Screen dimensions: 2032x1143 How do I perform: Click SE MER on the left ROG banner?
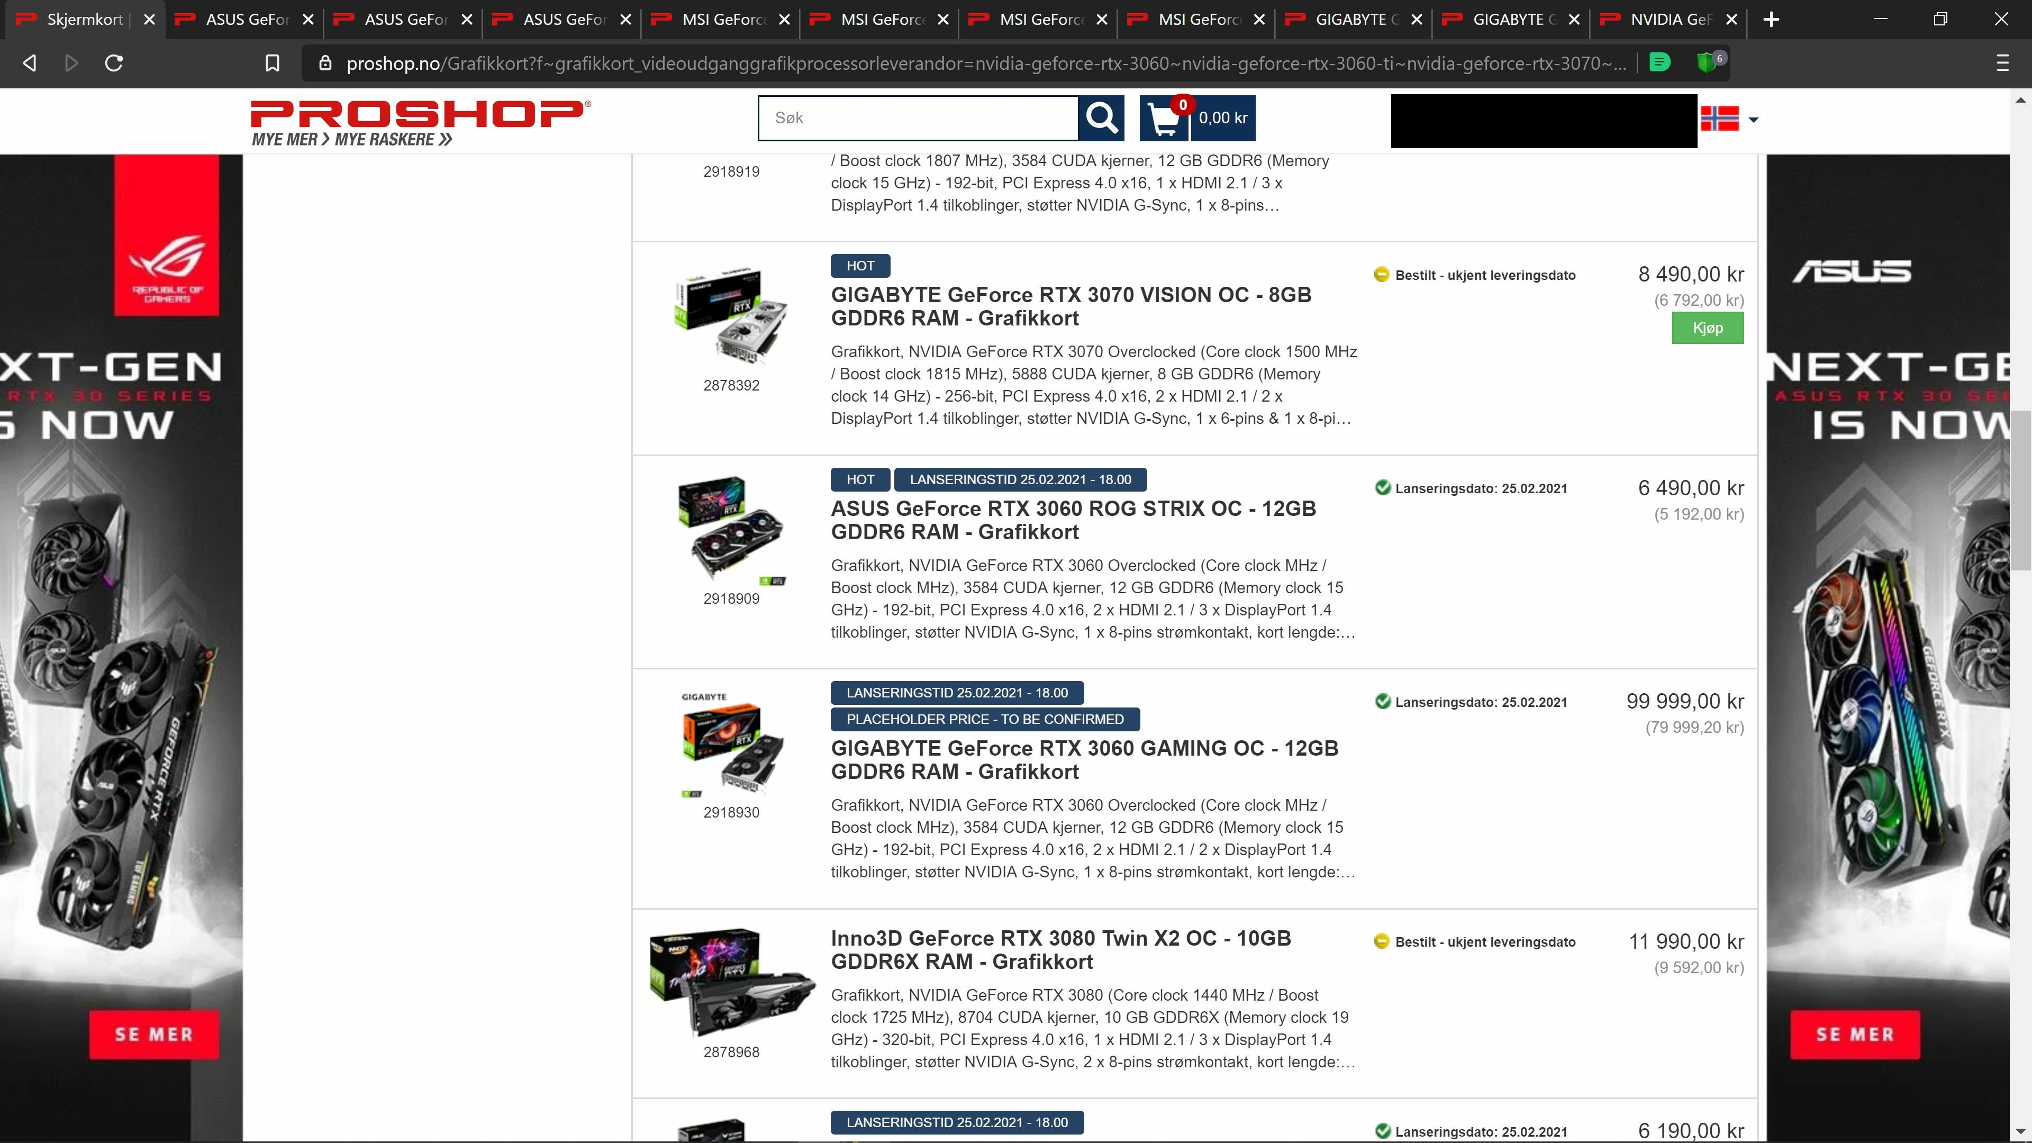pos(154,1034)
